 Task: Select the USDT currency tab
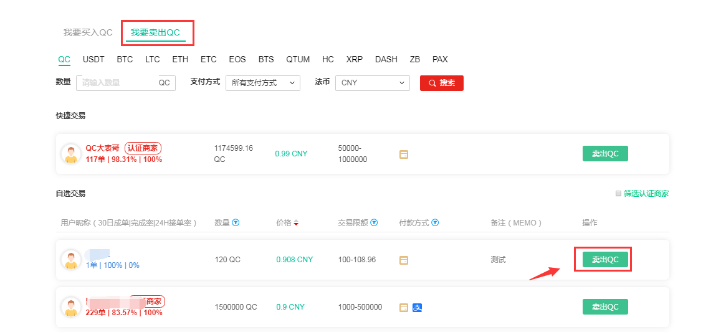click(93, 60)
